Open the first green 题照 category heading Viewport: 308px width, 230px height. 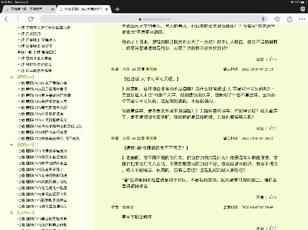click(26, 77)
